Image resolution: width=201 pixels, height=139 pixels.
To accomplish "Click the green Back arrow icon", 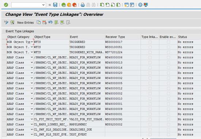I will point(64,5).
